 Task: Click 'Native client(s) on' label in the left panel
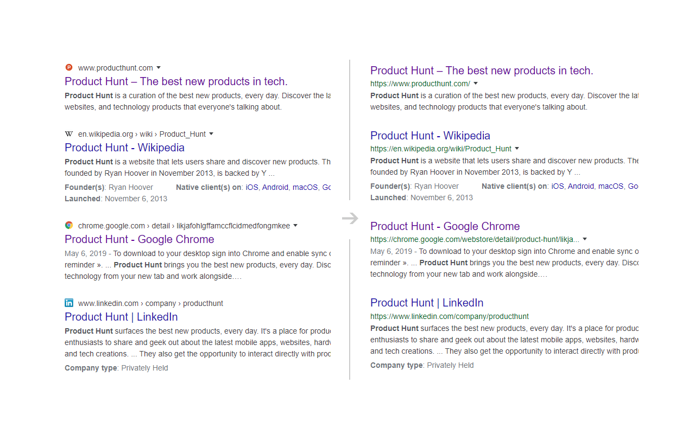click(x=210, y=187)
